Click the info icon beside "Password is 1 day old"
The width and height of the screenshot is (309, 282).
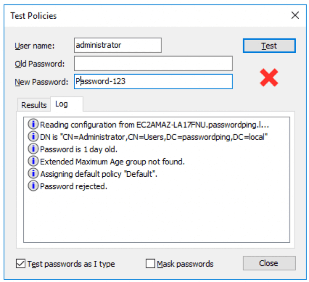tap(33, 149)
